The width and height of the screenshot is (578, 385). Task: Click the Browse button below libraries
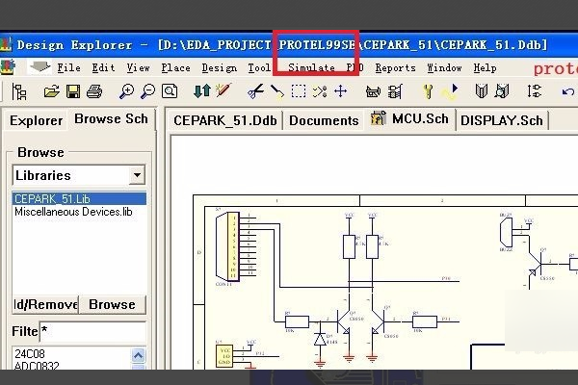click(112, 304)
